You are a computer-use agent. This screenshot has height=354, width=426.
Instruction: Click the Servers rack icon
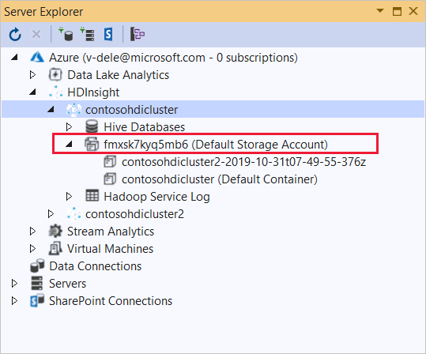[37, 283]
